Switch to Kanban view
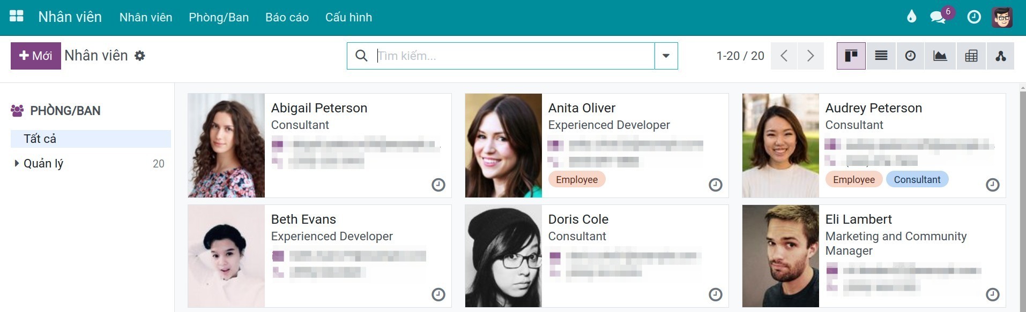 click(x=851, y=56)
